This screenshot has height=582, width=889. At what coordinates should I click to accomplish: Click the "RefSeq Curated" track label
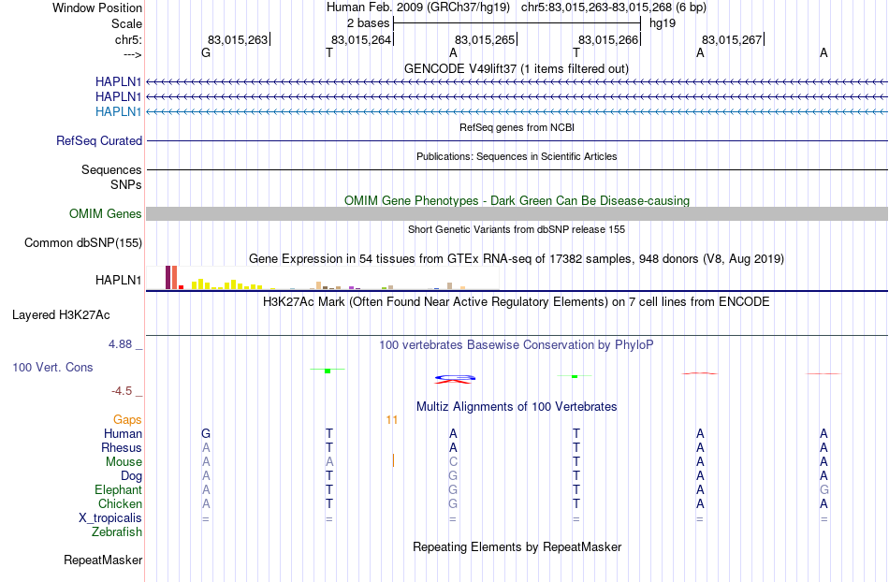(x=99, y=140)
